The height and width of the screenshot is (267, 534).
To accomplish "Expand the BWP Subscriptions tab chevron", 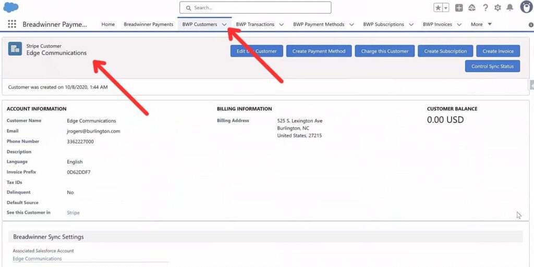I will coord(411,24).
